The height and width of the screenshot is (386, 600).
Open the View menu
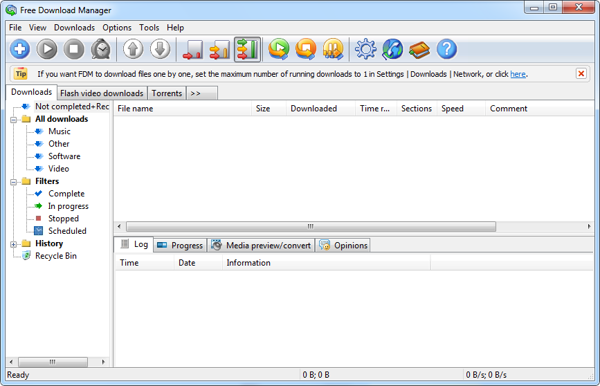click(x=37, y=28)
